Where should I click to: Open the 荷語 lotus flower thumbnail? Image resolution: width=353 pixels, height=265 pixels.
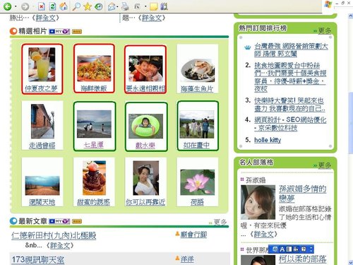(198, 182)
